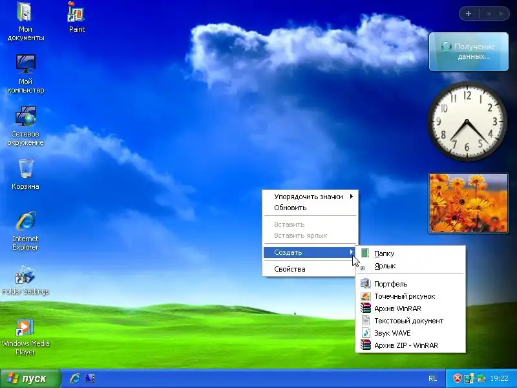Screen dimensions: 517x388
Task: Open the Мои документы desktop icon
Action: click(25, 21)
